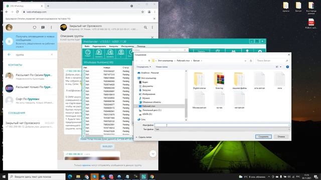
Task: Click scroll-to-bottom chevron in WhatsApp chat
Action: coord(152,153)
